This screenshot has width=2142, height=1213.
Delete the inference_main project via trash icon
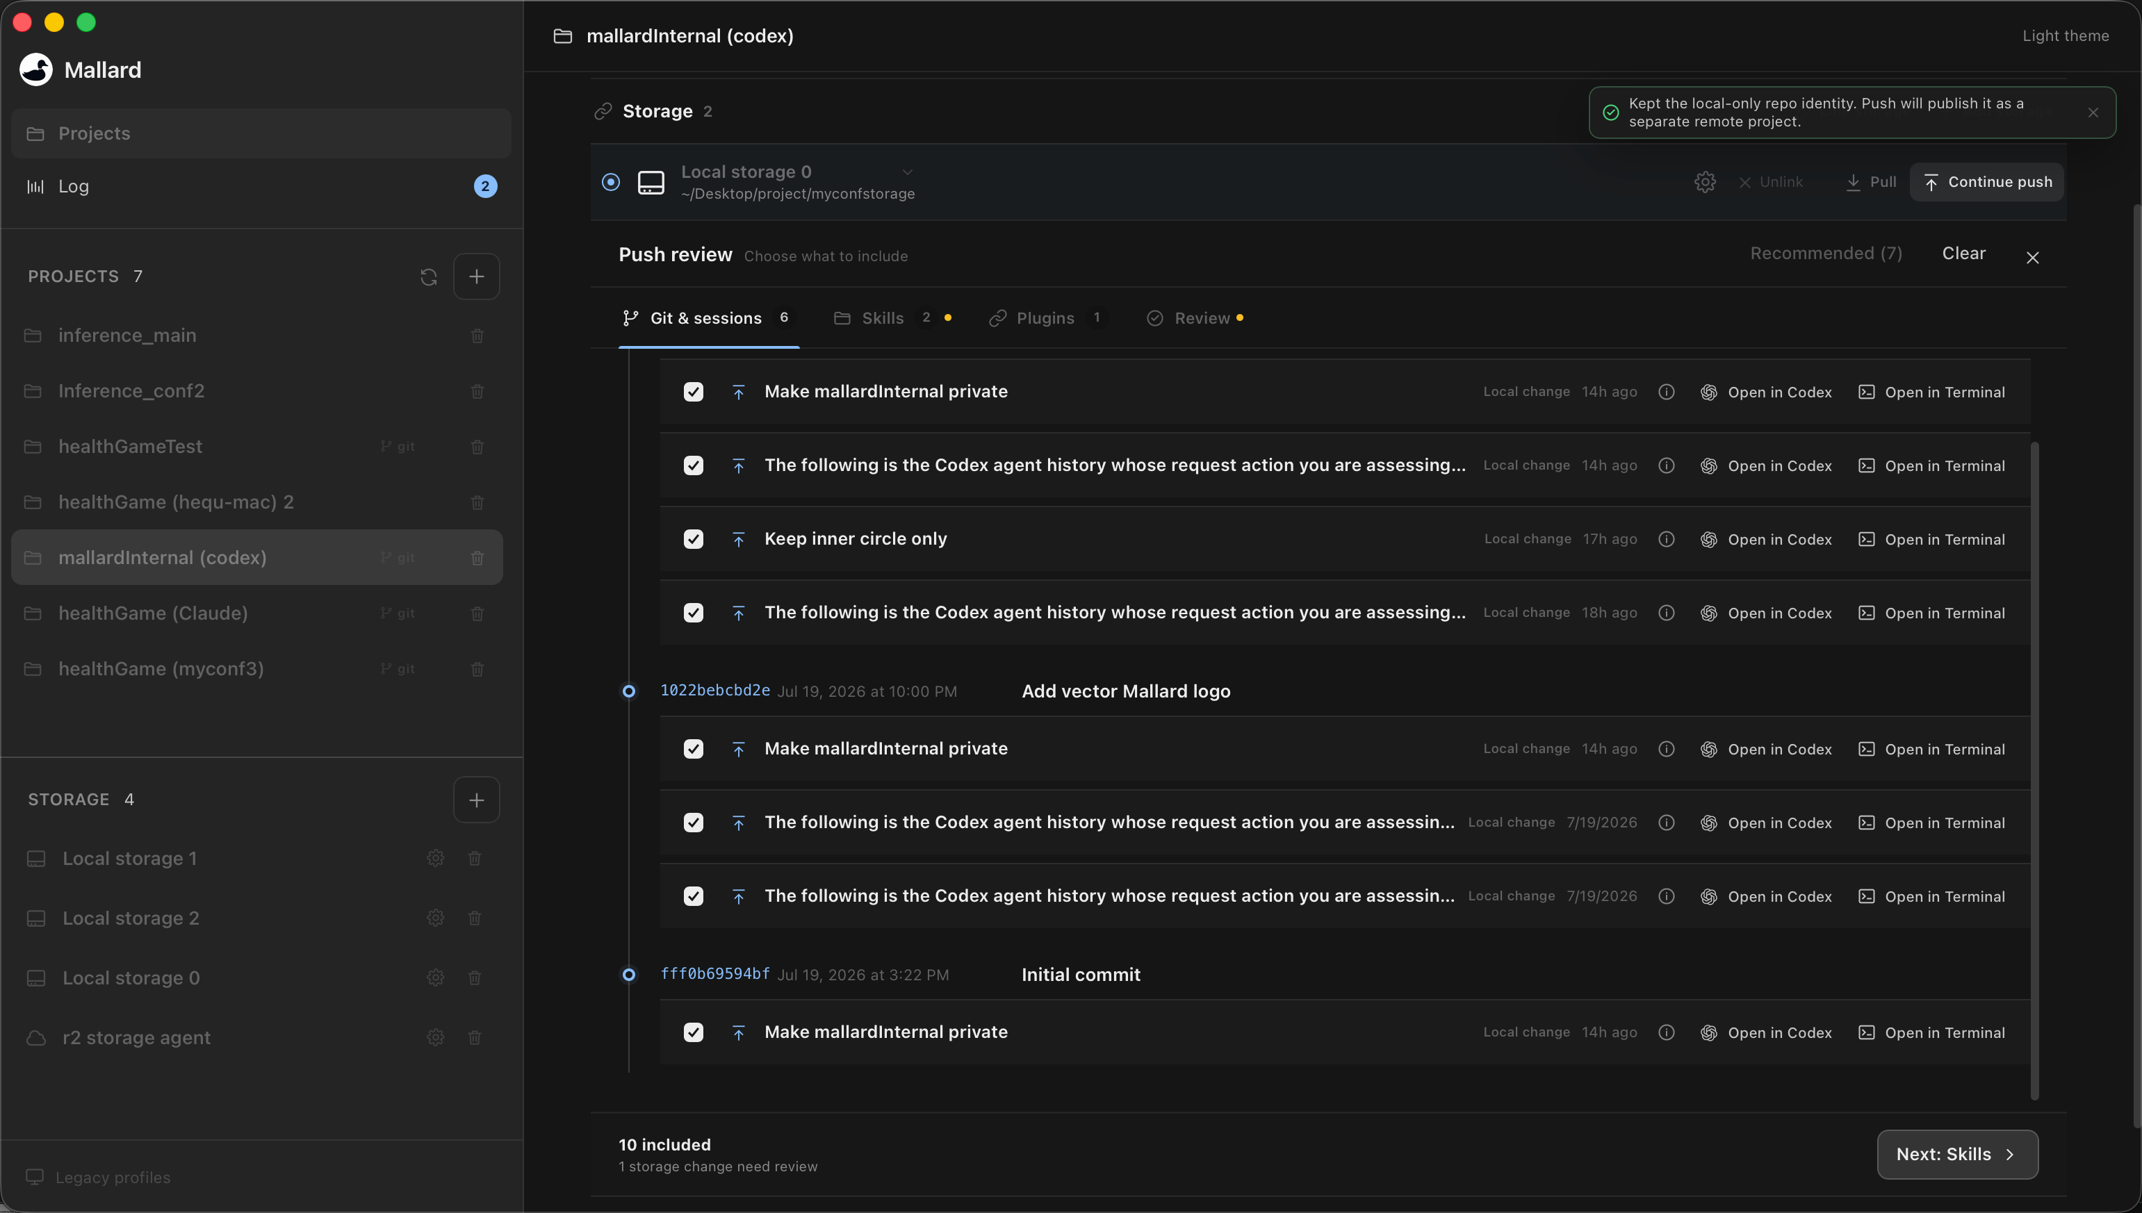pos(477,336)
